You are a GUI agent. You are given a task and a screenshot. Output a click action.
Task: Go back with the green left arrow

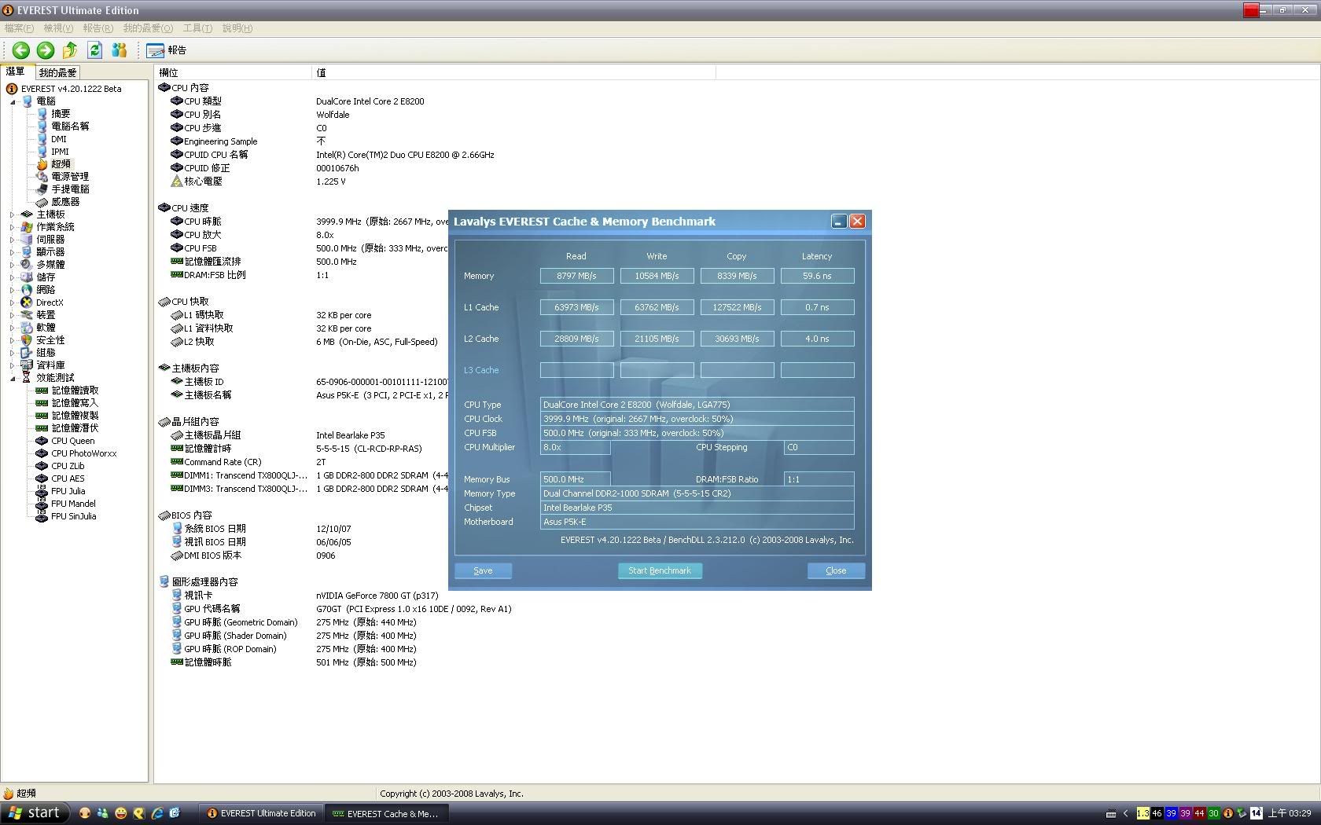click(x=21, y=50)
